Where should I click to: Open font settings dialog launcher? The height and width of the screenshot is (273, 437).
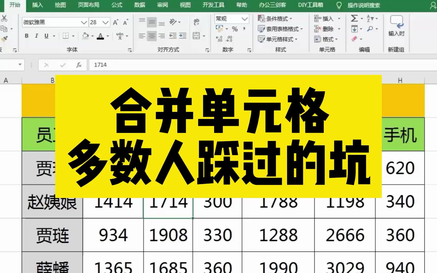click(130, 50)
